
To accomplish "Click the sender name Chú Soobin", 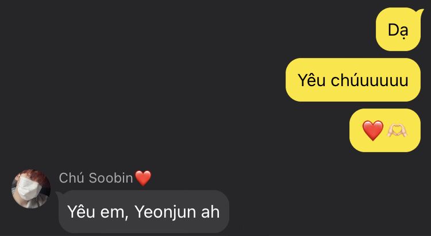I will click(x=96, y=178).
